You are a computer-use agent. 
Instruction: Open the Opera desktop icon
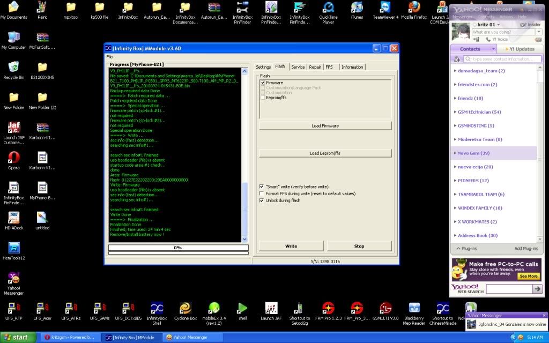coord(13,160)
